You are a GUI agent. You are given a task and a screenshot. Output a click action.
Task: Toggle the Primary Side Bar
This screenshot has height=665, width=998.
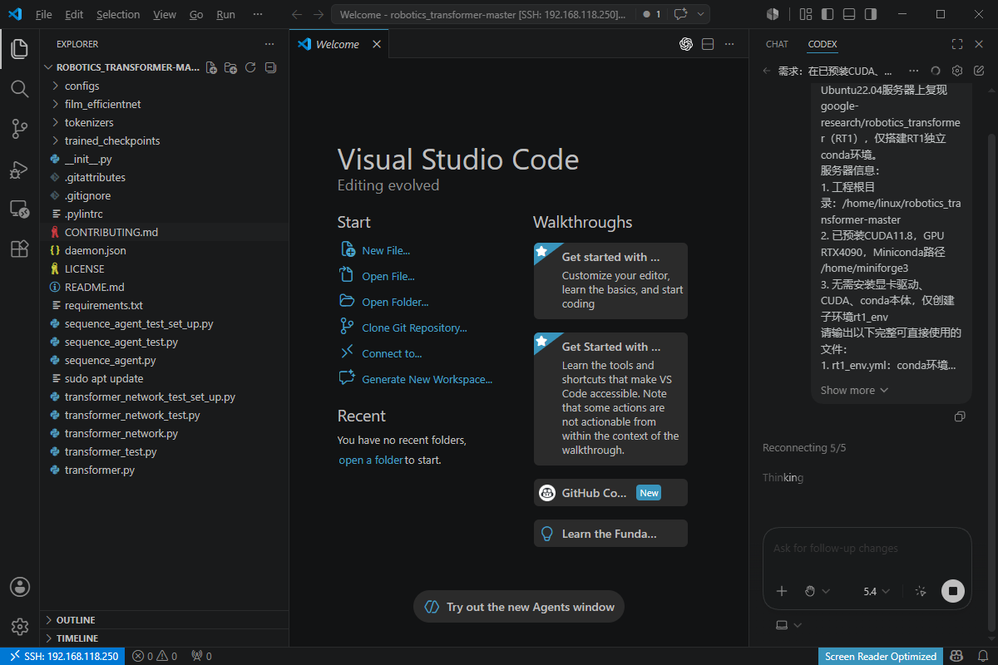[x=827, y=14]
